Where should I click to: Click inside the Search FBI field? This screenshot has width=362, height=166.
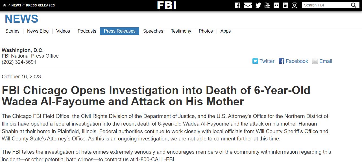pos(326,5)
